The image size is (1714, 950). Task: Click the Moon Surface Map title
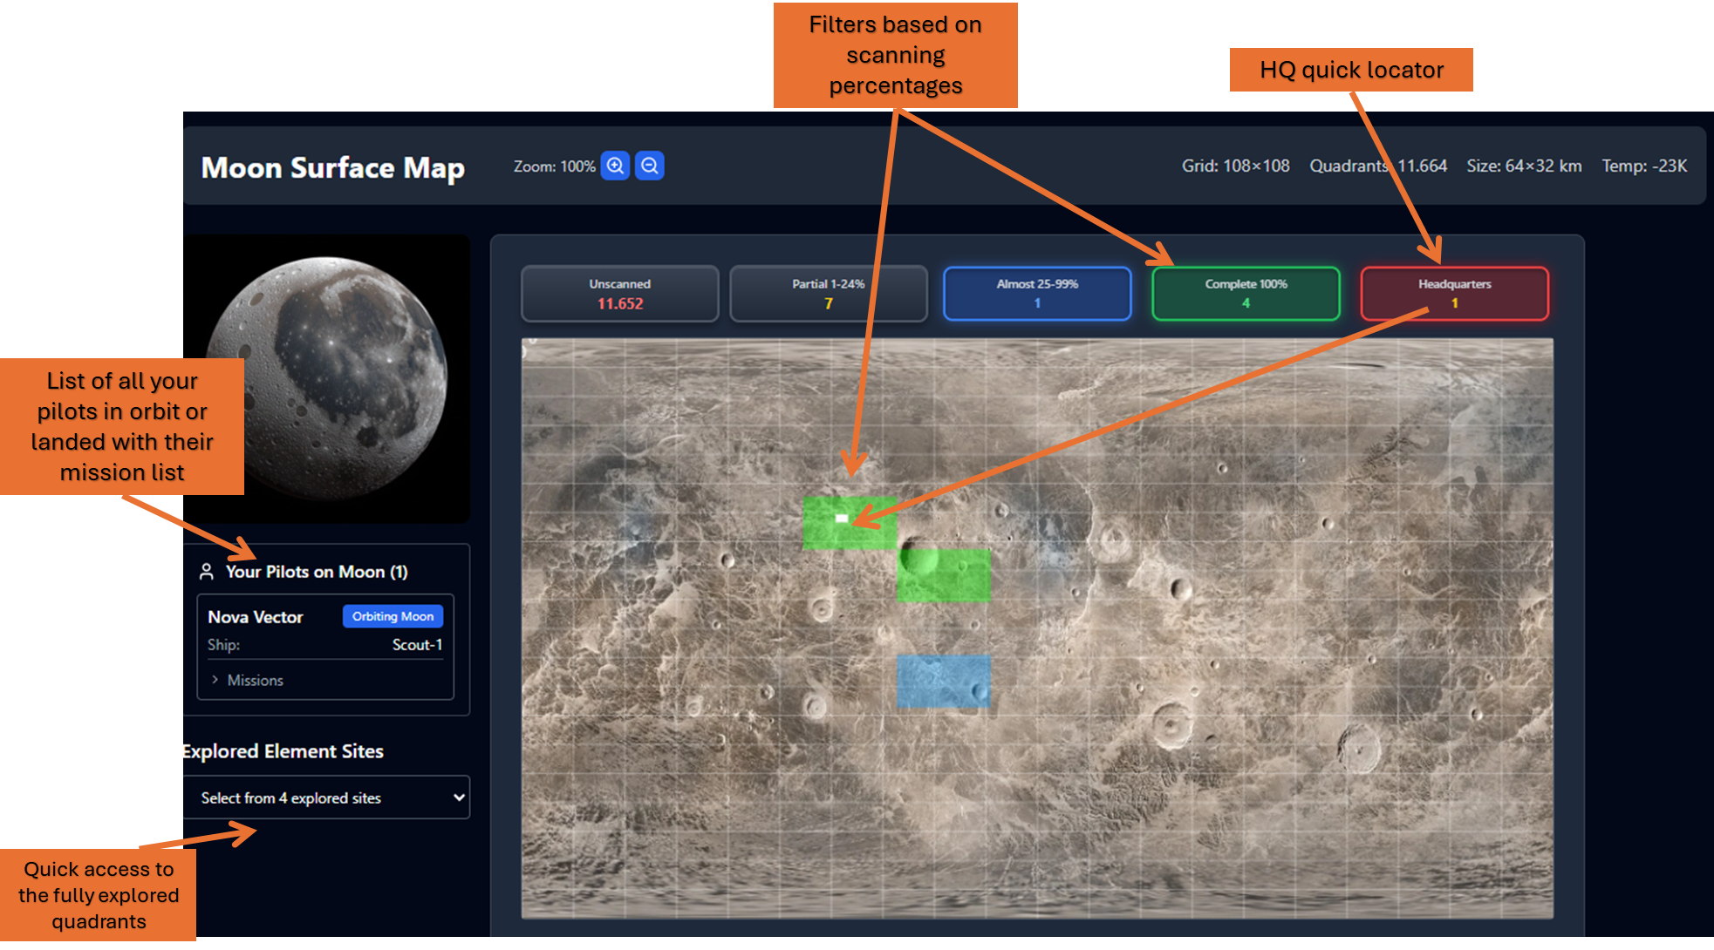(332, 167)
